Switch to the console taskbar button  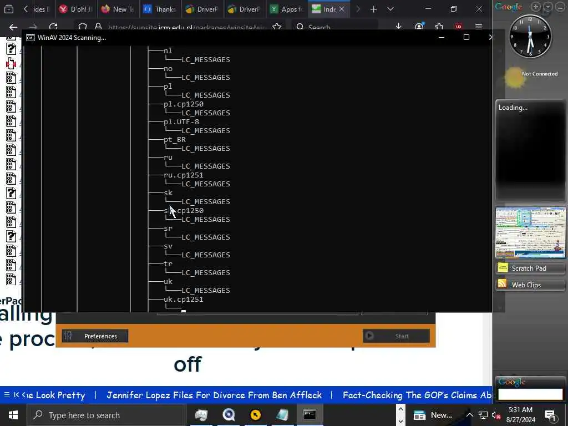(x=310, y=415)
